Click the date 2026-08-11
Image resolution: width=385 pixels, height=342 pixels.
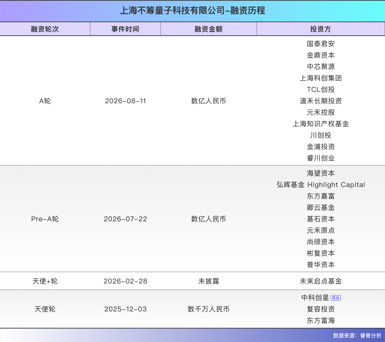coord(125,101)
